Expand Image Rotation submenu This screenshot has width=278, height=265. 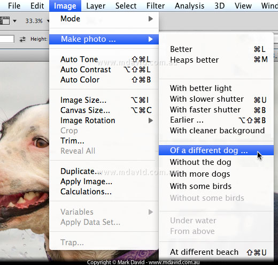coord(104,120)
